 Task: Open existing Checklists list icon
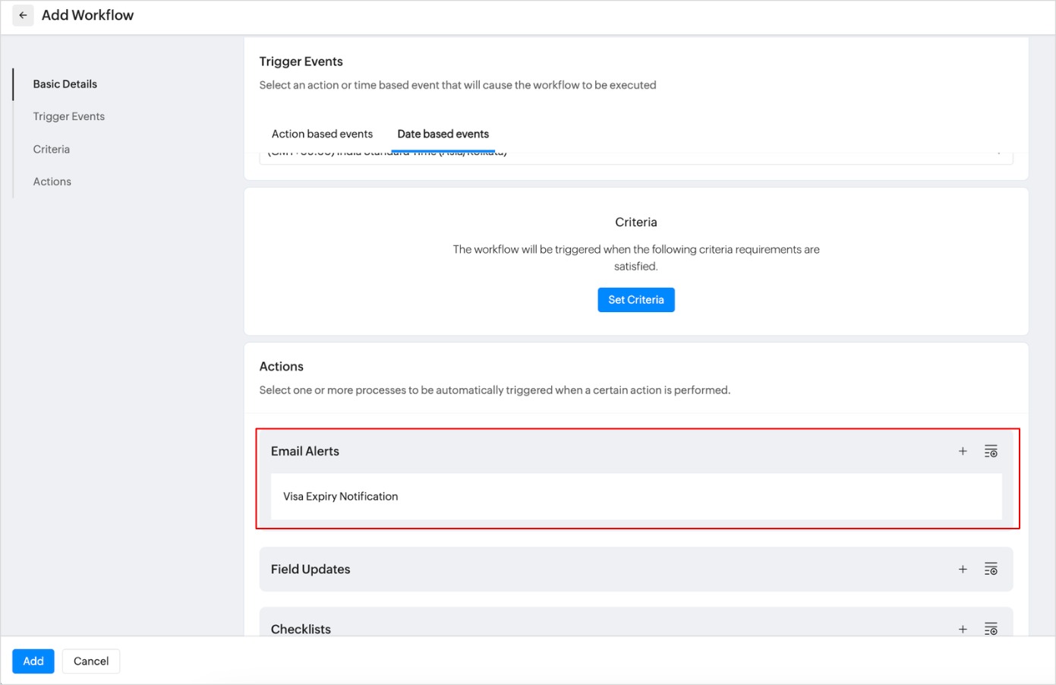991,629
